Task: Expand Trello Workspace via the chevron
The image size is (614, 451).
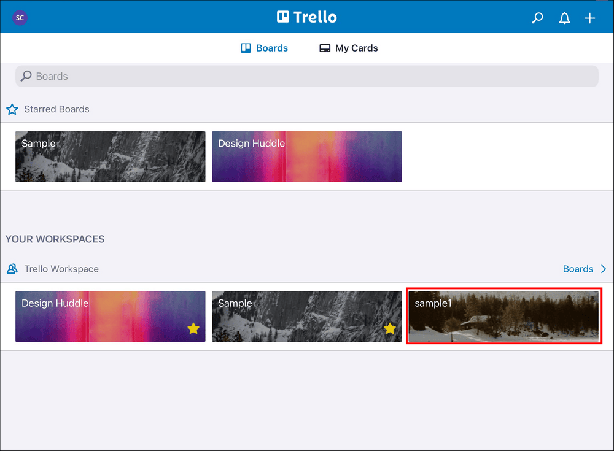Action: 603,269
